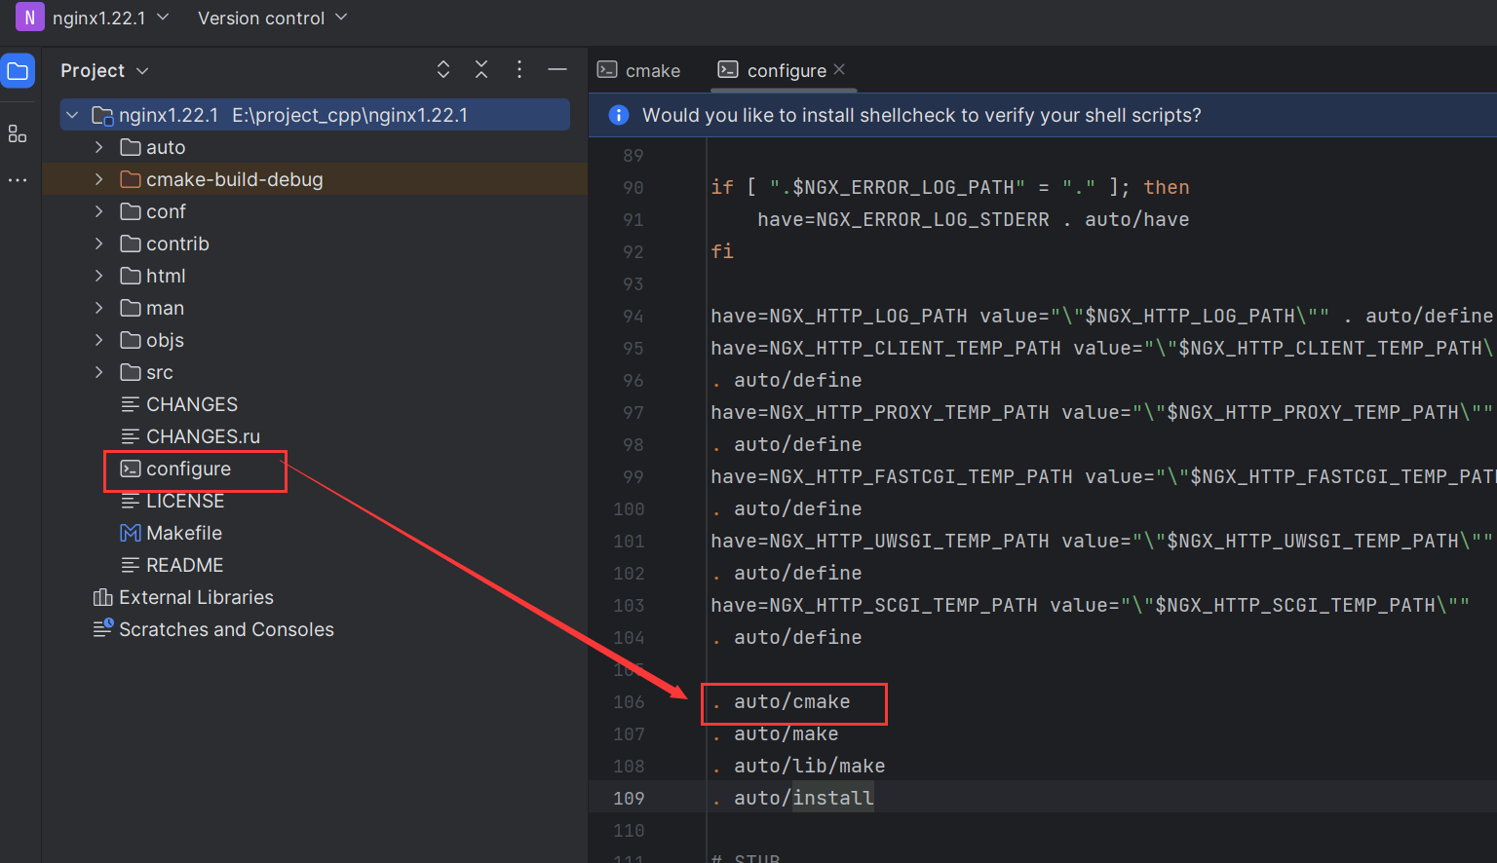Click the LICENSE file text icon
This screenshot has width=1497, height=863.
click(x=131, y=501)
